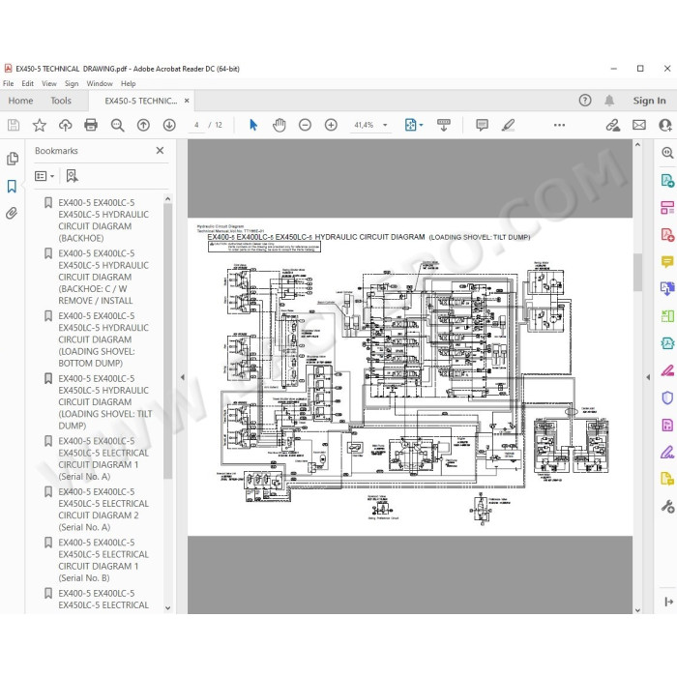This screenshot has height=677, width=677.
Task: Open the Help menu
Action: click(129, 84)
